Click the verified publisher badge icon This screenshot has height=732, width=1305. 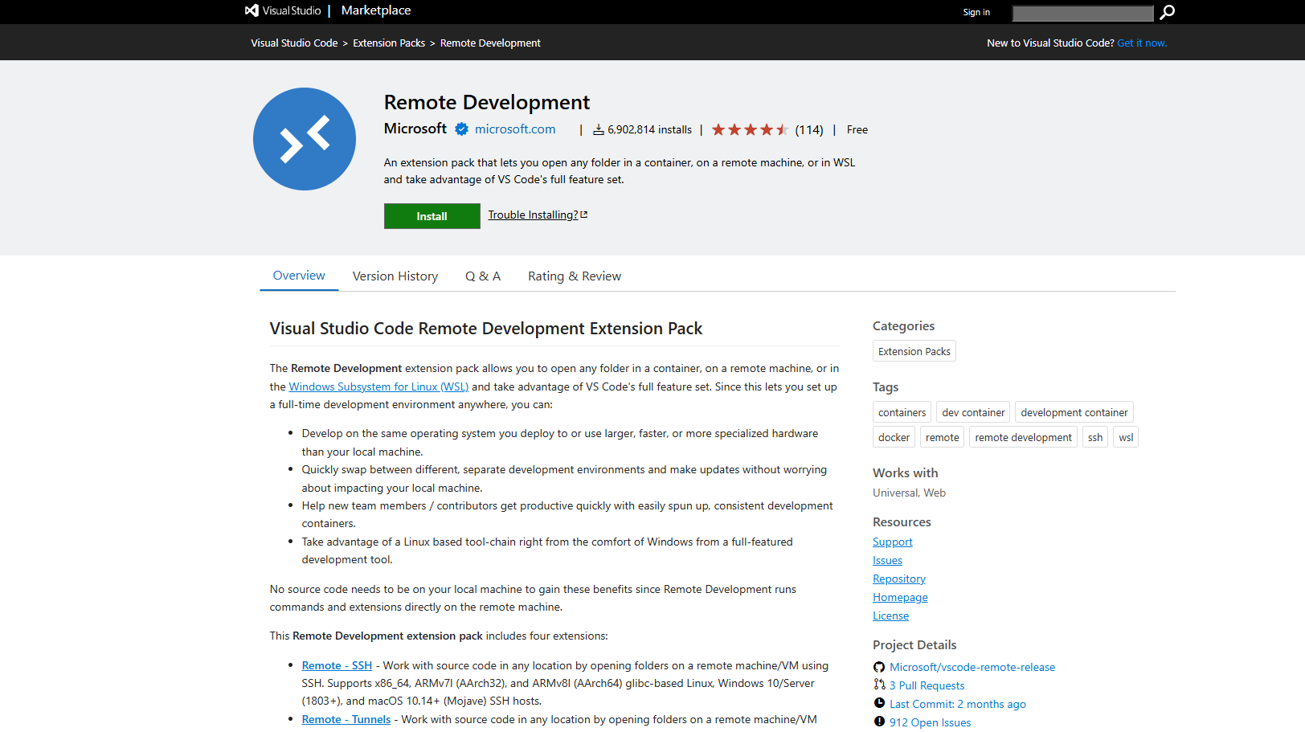point(461,129)
